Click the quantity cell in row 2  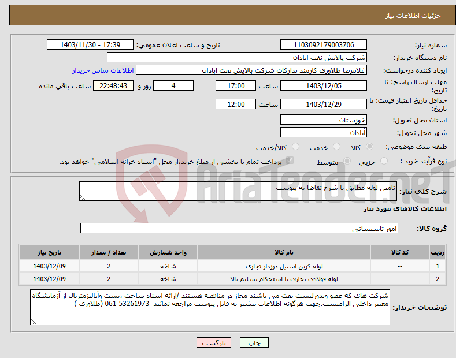click(x=109, y=279)
